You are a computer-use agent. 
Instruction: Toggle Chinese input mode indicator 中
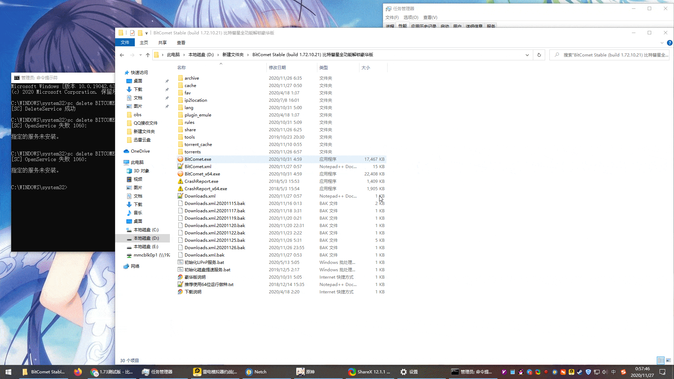614,372
